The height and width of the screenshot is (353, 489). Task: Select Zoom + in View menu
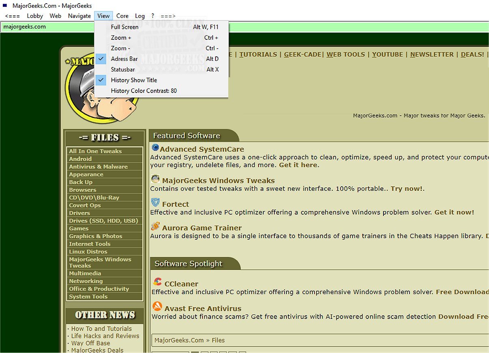point(162,37)
